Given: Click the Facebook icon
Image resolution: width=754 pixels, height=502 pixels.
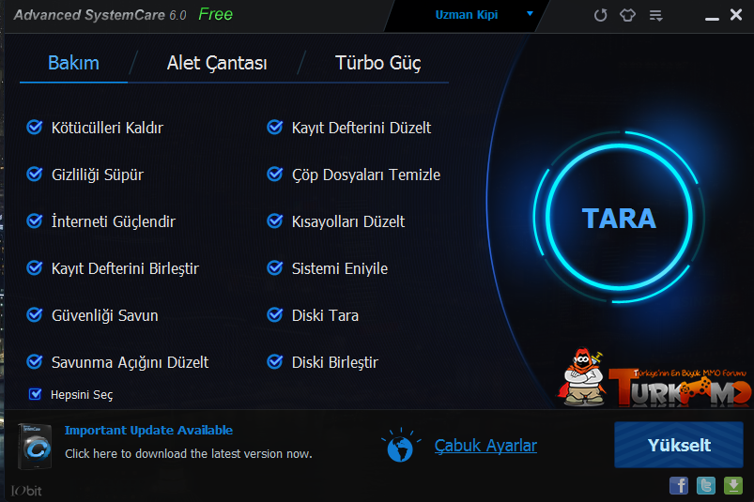Looking at the screenshot, I should point(679,486).
